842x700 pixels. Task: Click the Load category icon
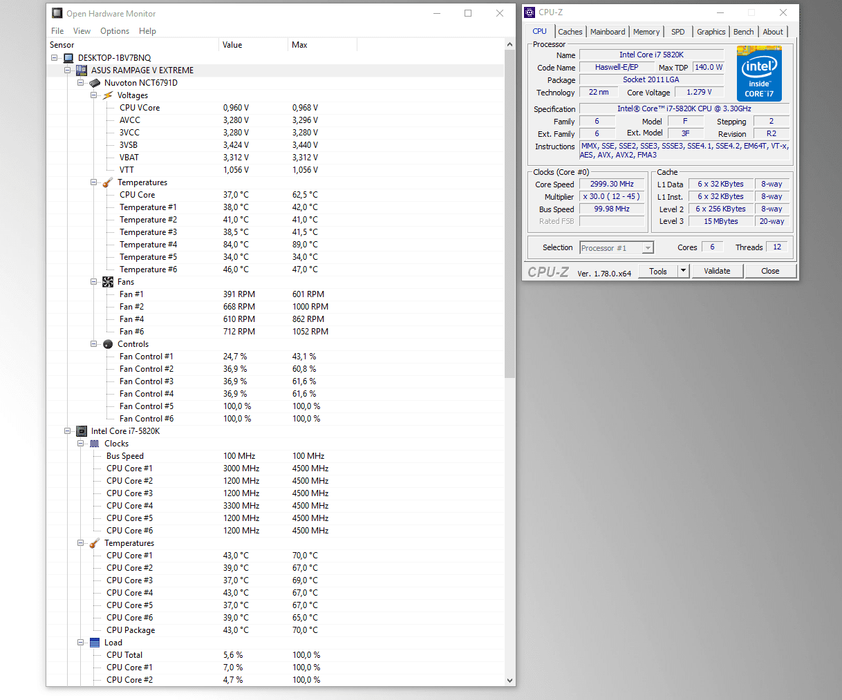(x=95, y=643)
